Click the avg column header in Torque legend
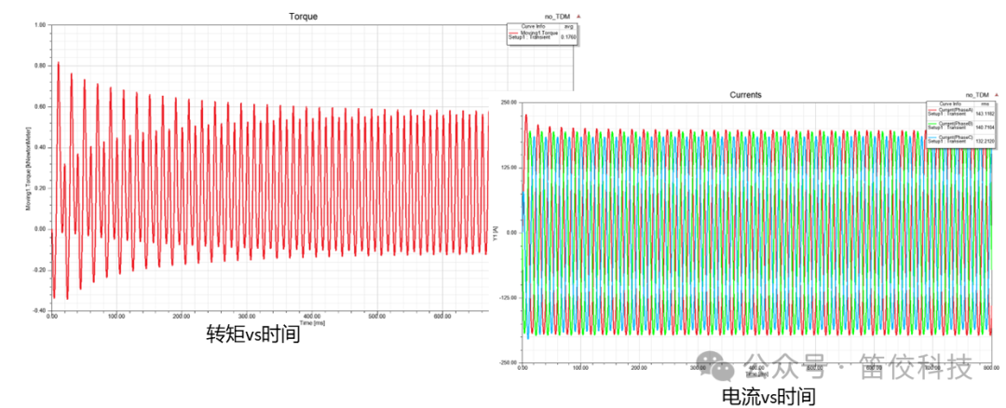This screenshot has width=1006, height=408. coord(568,27)
